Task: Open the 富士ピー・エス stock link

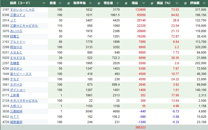Action: pos(21,74)
